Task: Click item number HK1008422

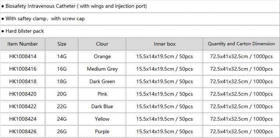Action: click(23, 106)
